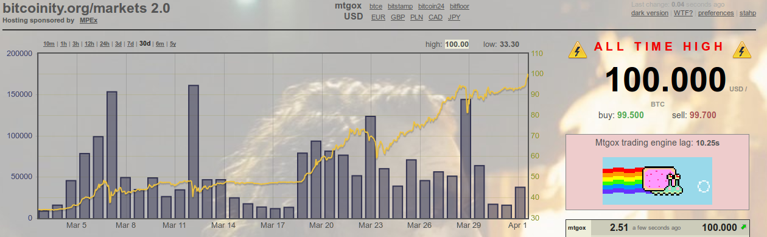This screenshot has width=767, height=237.
Task: Click the 2.51 trade amount
Action: pos(618,227)
